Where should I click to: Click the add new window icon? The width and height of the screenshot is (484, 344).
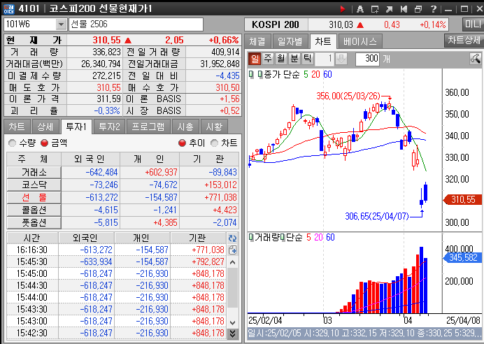(x=375, y=9)
